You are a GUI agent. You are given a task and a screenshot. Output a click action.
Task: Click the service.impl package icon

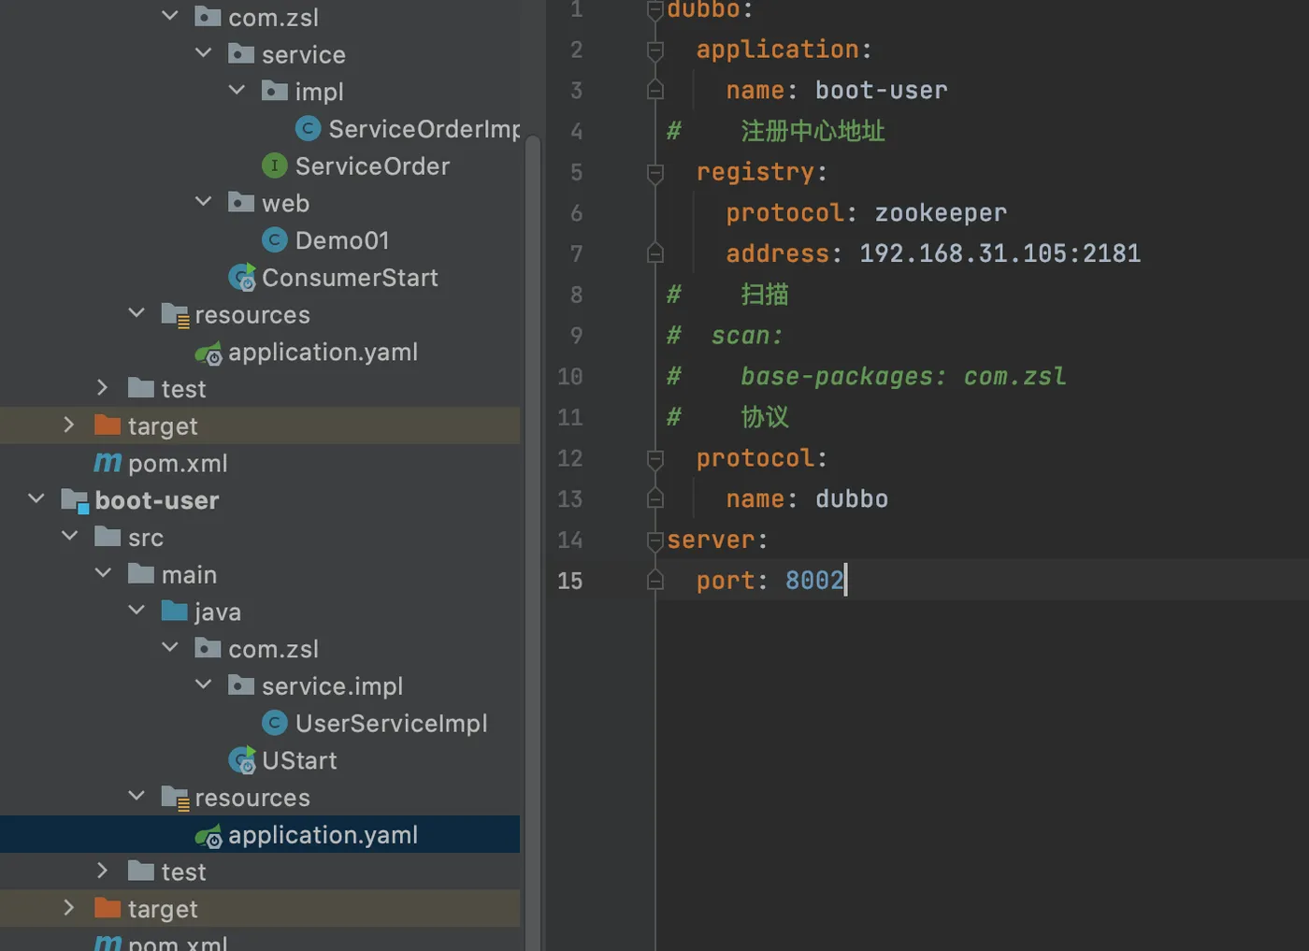point(241,685)
